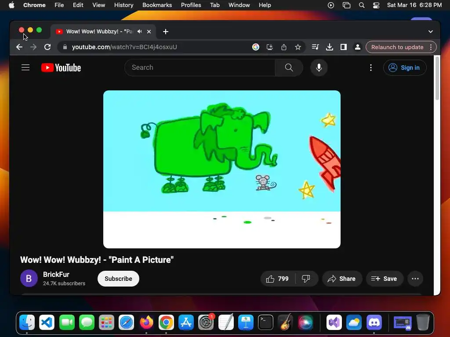Open media controls in Chrome toolbar
The width and height of the screenshot is (450, 337).
point(315,47)
